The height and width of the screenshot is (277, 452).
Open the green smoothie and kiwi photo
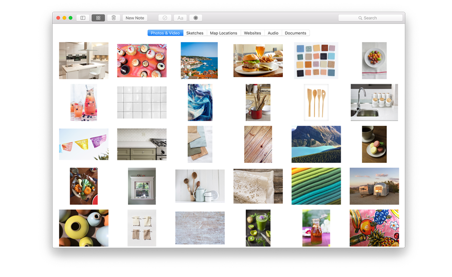point(258,228)
